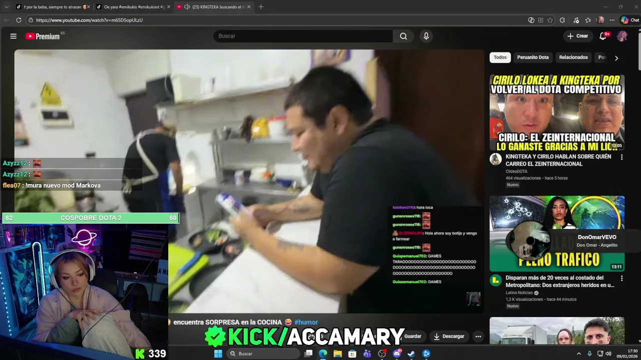Open File Explorer from taskbar

pos(338,353)
